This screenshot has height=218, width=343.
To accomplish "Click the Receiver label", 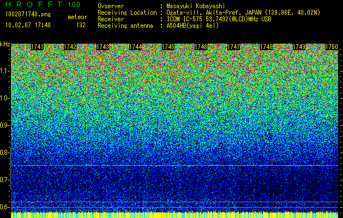I will 111,19.
